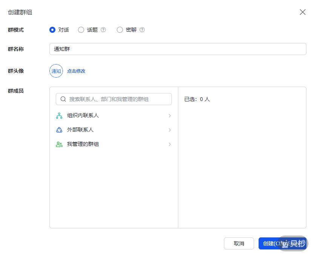Click the 我管理的群组 group icon
The width and height of the screenshot is (314, 257).
pyautogui.click(x=59, y=144)
